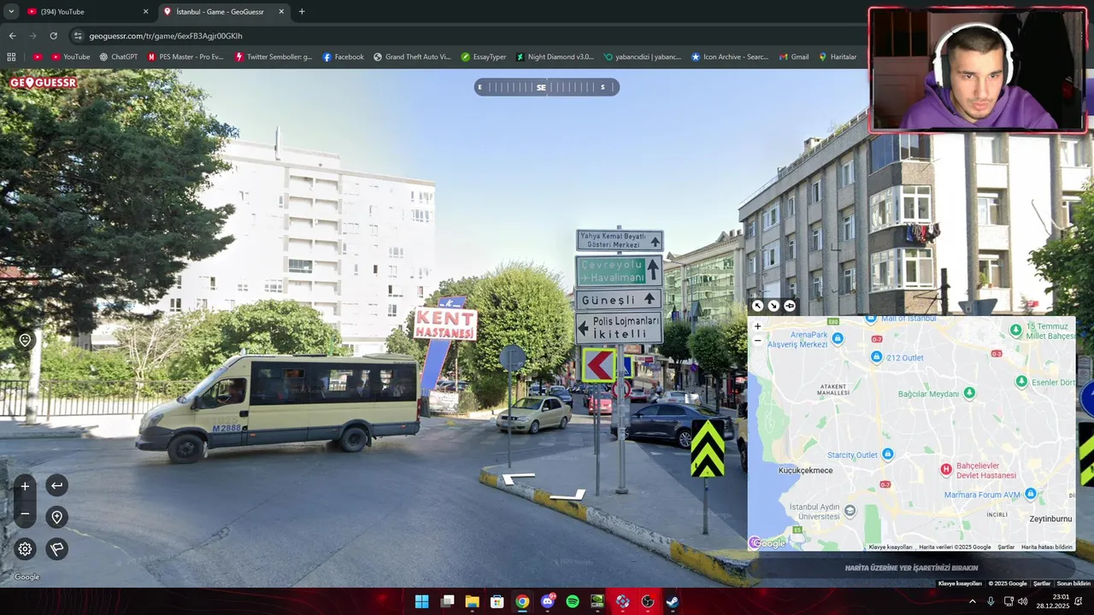Click Küçükçekmece label on the map
The width and height of the screenshot is (1094, 615).
pyautogui.click(x=805, y=471)
